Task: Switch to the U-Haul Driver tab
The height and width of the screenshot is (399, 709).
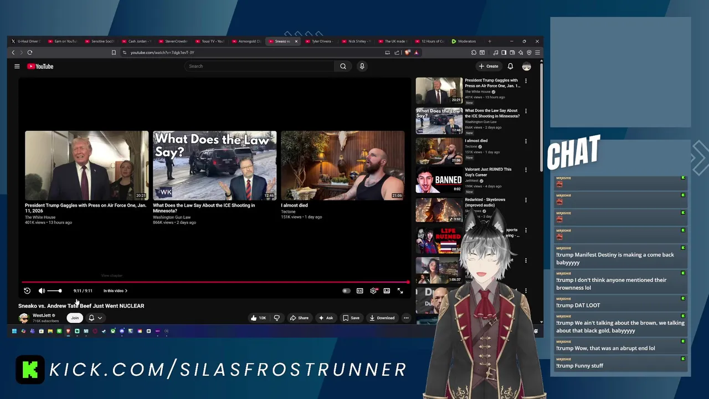Action: (26, 42)
